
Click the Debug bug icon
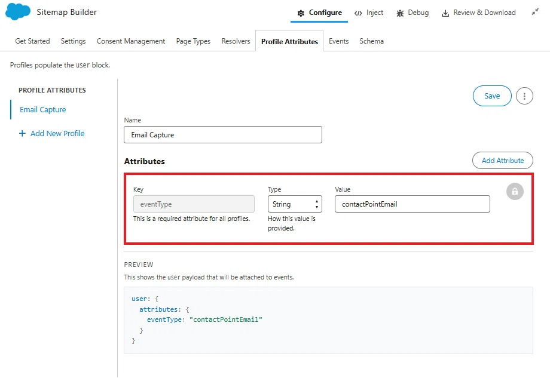(x=400, y=13)
